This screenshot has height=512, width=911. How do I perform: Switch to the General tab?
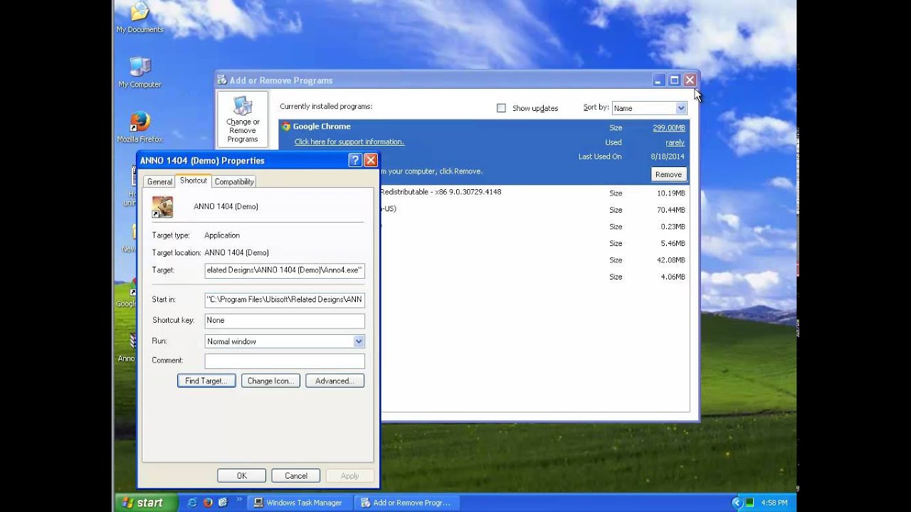click(159, 181)
